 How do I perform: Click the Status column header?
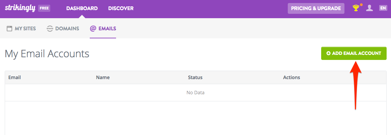point(195,77)
